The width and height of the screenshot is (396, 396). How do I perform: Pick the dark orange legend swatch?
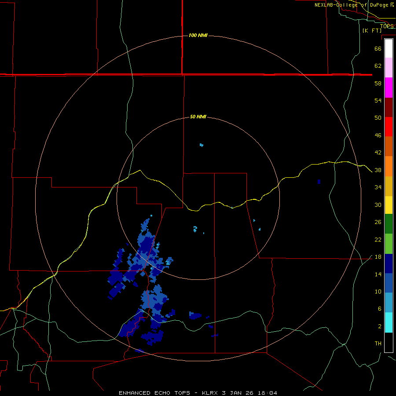(389, 147)
